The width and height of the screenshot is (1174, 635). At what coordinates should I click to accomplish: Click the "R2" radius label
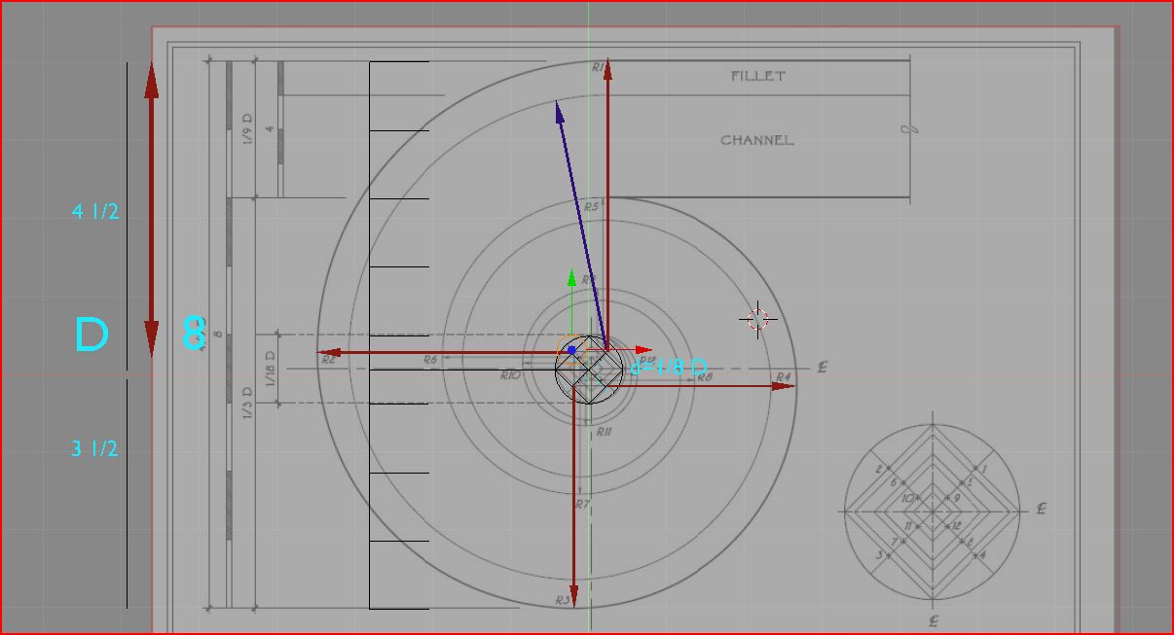(x=329, y=360)
